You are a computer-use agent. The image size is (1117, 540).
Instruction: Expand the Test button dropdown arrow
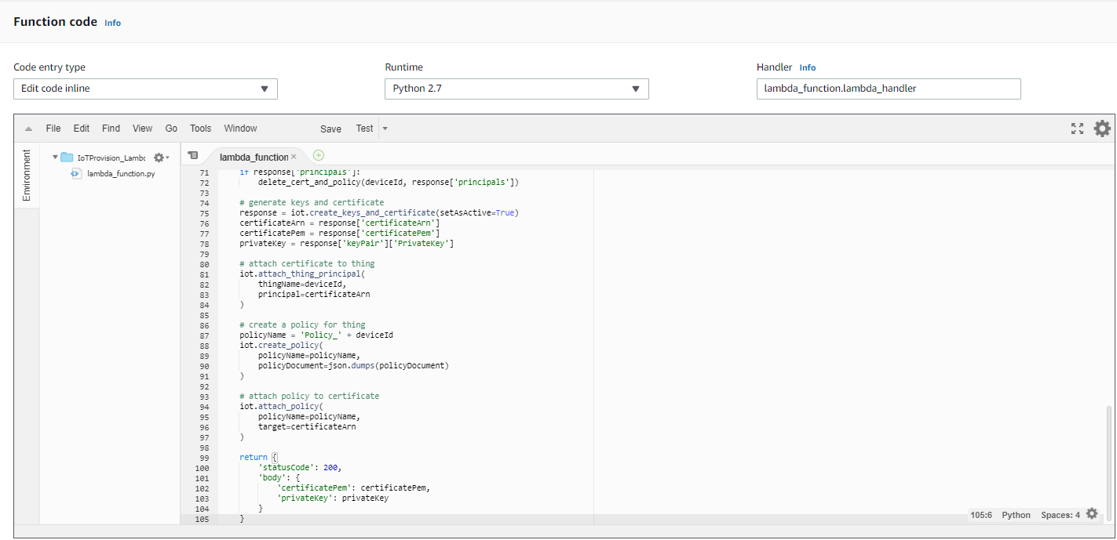coord(385,129)
